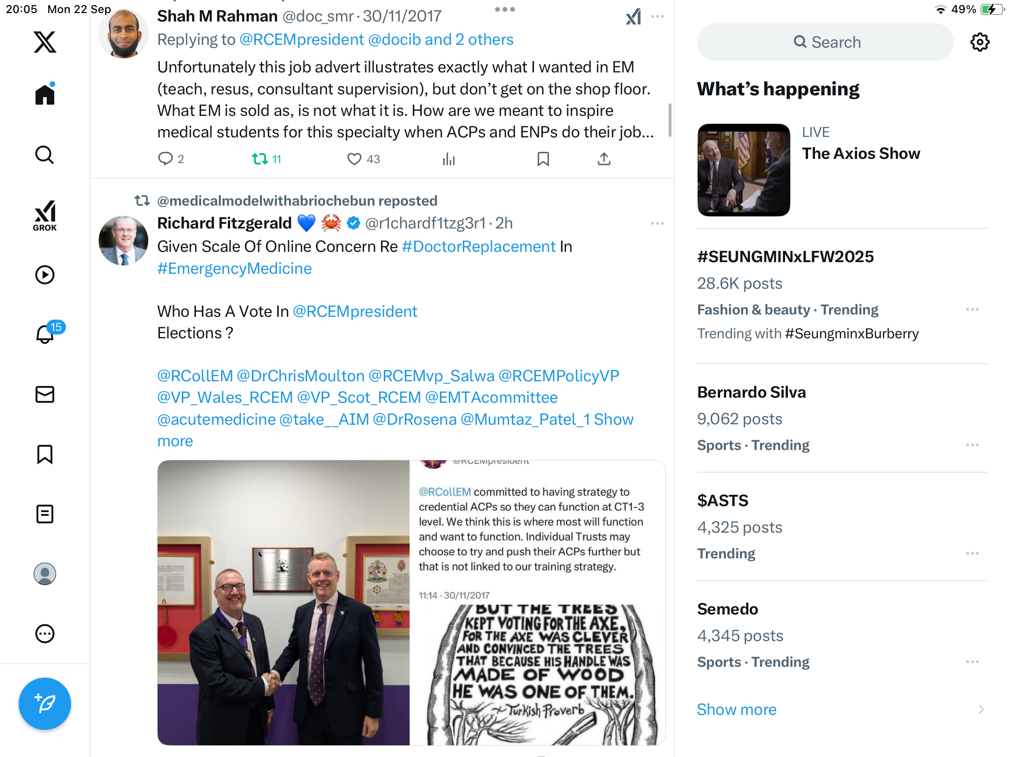Open @RCEMpresident mention in Fitzgerald's post
Image resolution: width=1010 pixels, height=757 pixels.
coord(355,311)
